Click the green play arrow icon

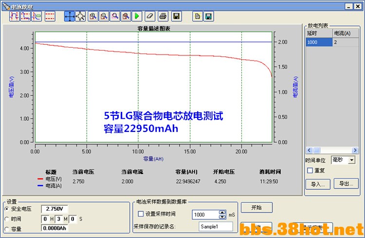137,16
